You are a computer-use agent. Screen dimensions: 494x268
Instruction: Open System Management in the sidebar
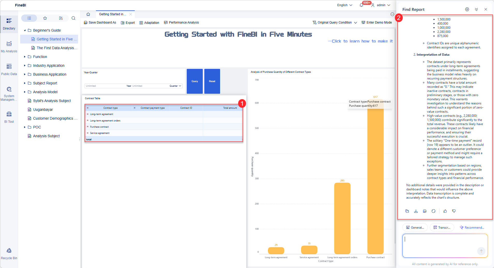(9, 94)
